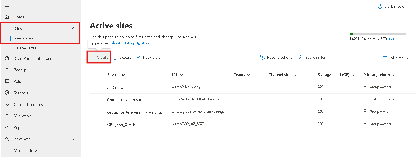416x157 pixels.
Task: Open the URL column dropdown
Action: click(x=181, y=75)
